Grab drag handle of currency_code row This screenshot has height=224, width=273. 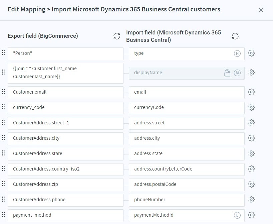tap(4, 107)
